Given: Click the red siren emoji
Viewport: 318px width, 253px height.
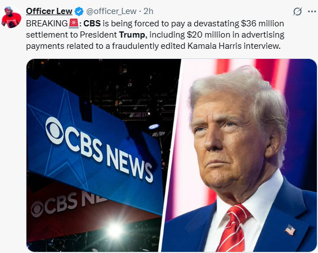Looking at the screenshot, I should tap(74, 24).
